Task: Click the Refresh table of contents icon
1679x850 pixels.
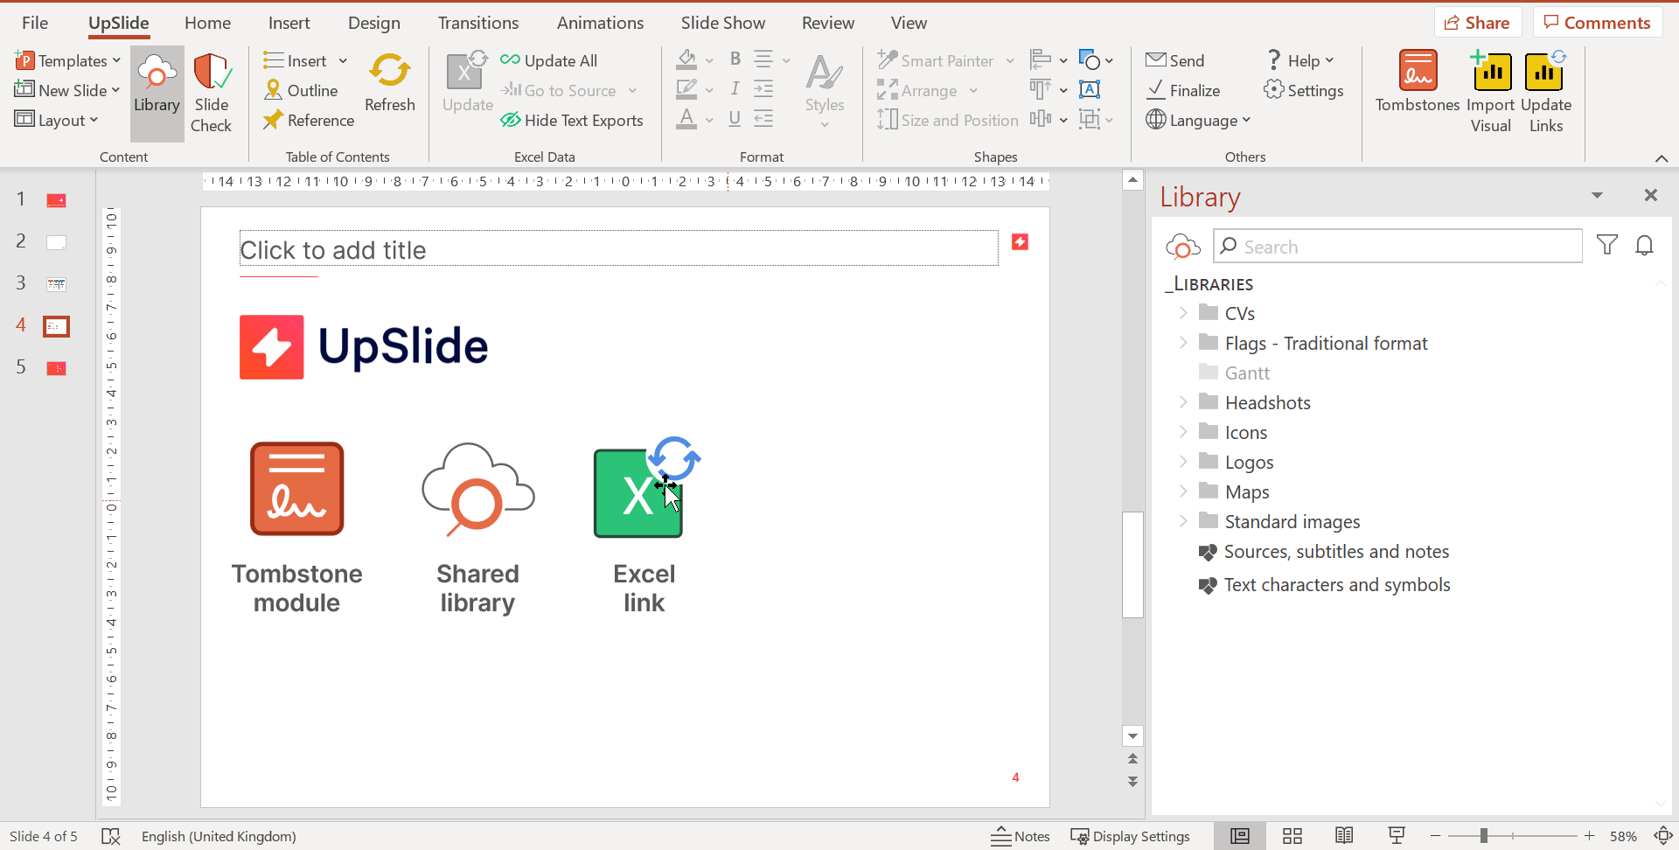Action: click(x=390, y=72)
